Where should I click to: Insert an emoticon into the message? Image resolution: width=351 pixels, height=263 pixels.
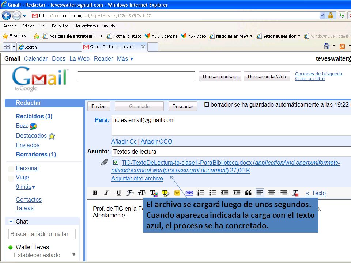pos(177,193)
